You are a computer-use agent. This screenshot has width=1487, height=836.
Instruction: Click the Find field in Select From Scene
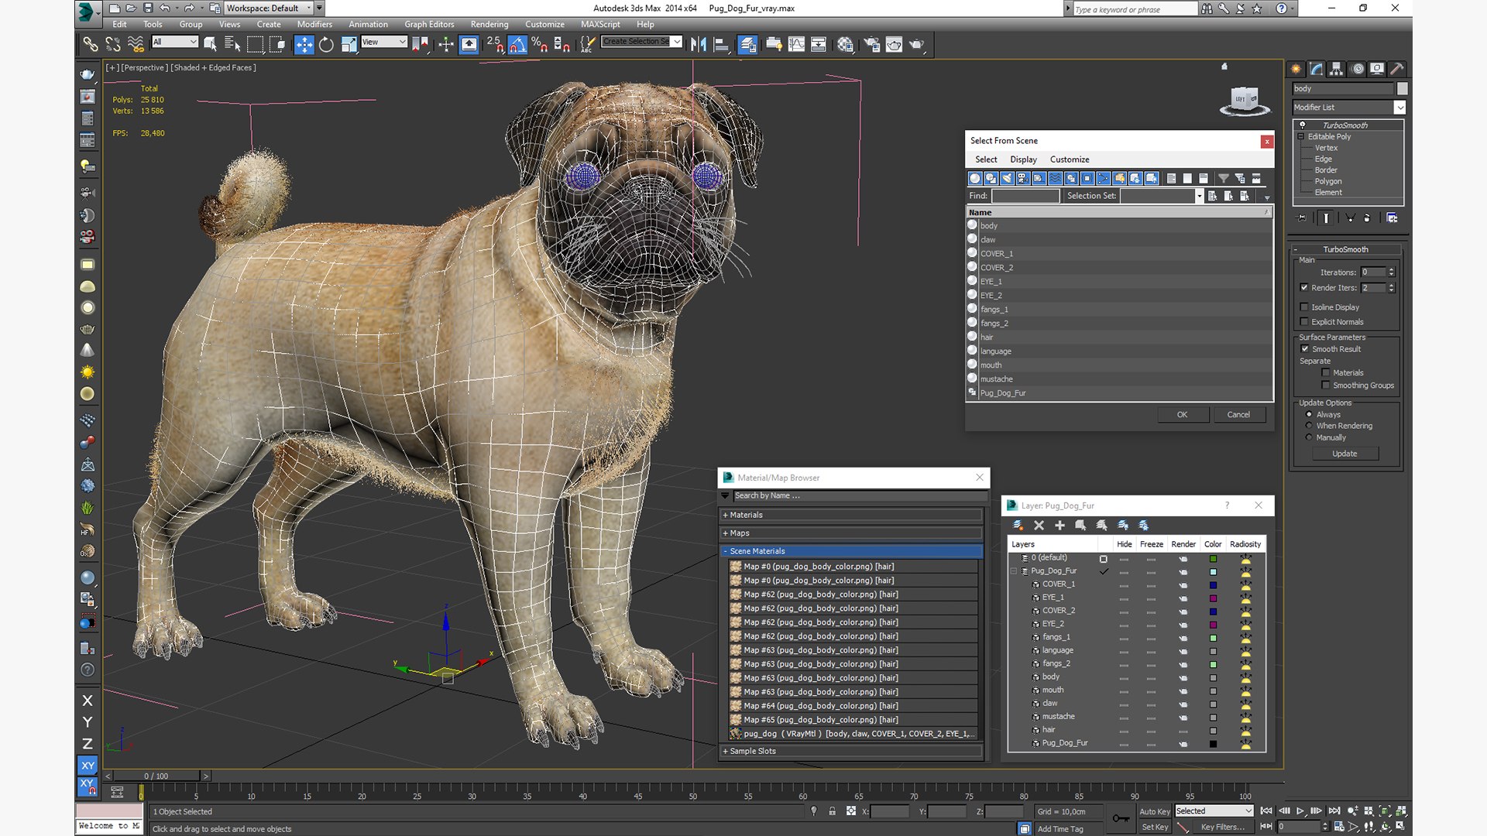pos(1025,196)
